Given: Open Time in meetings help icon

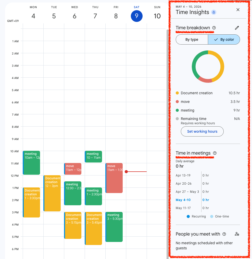Looking at the screenshot, I should click(215, 153).
